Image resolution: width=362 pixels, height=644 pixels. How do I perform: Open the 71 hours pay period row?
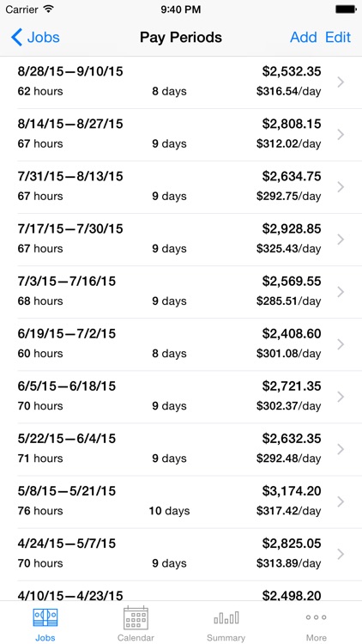[x=181, y=449]
